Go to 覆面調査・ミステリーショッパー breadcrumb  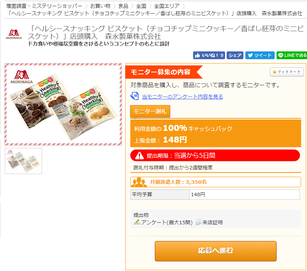44,6
